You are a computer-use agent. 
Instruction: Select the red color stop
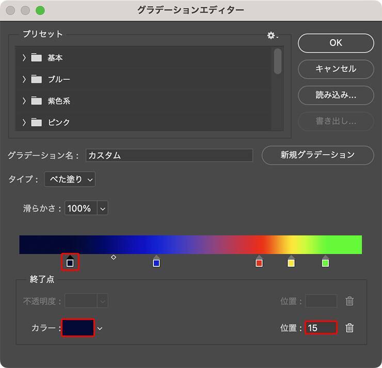click(x=259, y=263)
